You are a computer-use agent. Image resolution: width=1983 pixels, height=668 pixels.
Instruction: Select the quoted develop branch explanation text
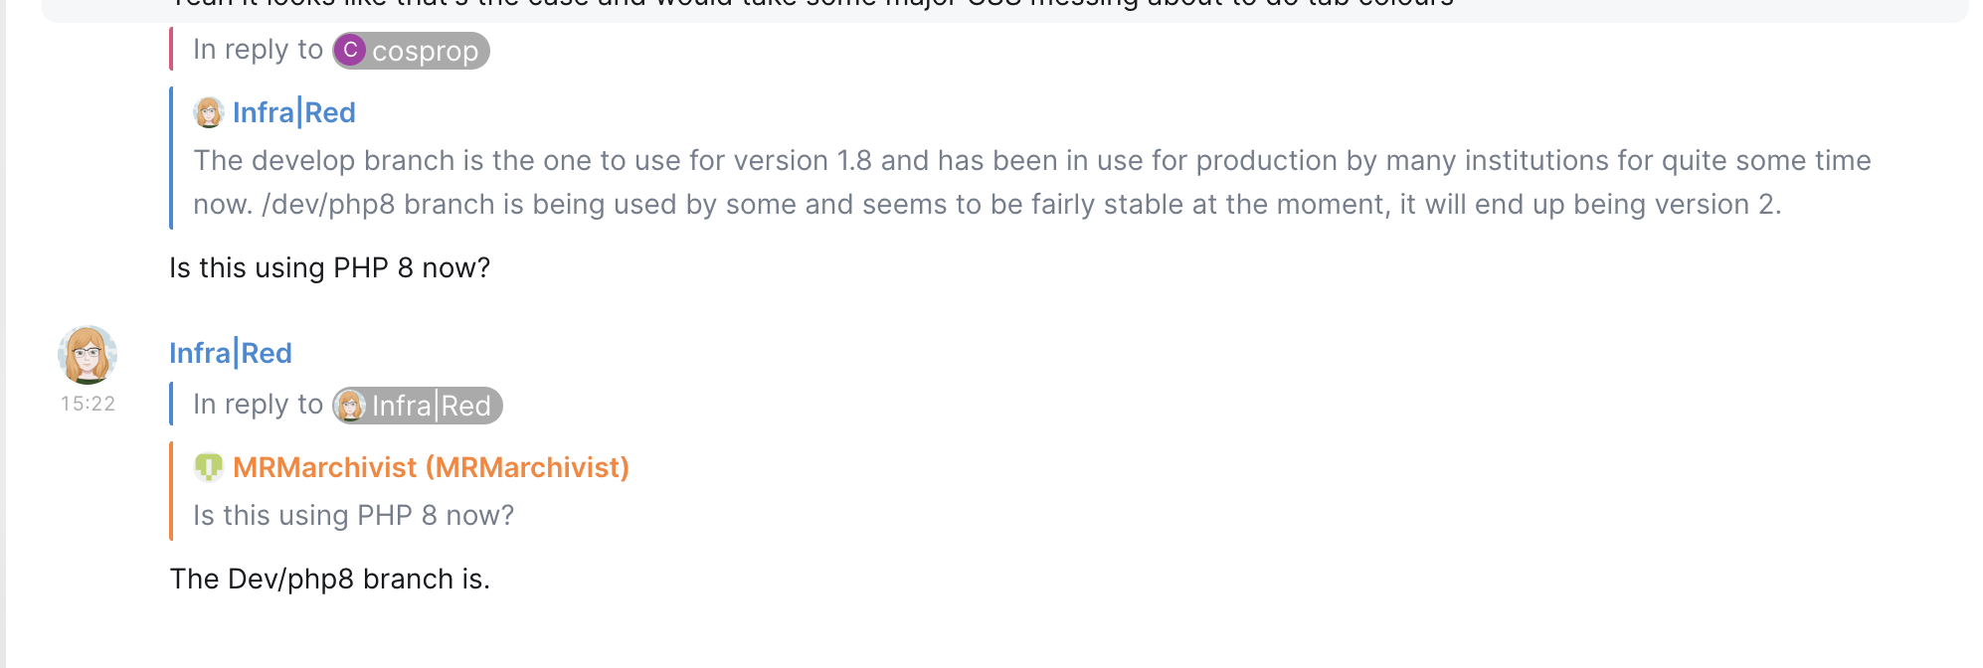point(994,182)
